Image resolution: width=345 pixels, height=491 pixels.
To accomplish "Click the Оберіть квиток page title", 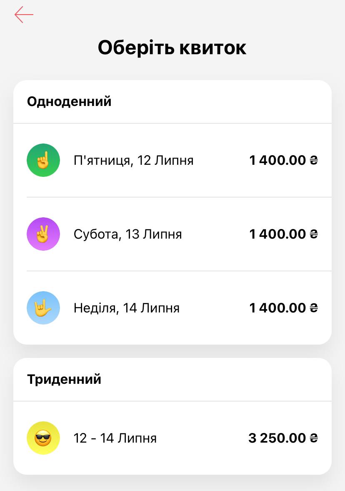I will pyautogui.click(x=172, y=48).
